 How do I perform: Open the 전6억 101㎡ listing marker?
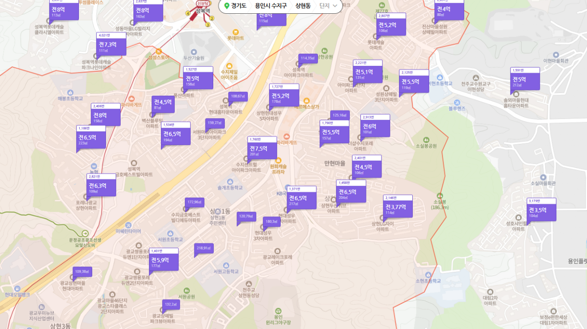pos(375,126)
